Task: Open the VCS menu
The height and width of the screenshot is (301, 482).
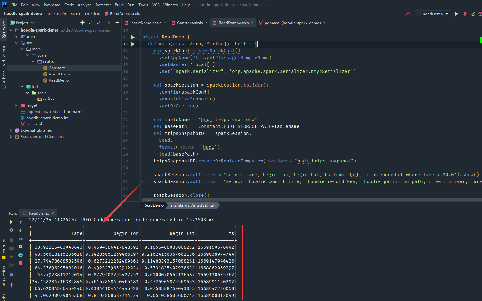Action: 156,5
